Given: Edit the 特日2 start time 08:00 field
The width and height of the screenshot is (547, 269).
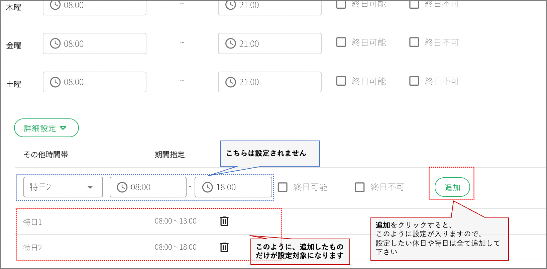Looking at the screenshot, I should 148,187.
